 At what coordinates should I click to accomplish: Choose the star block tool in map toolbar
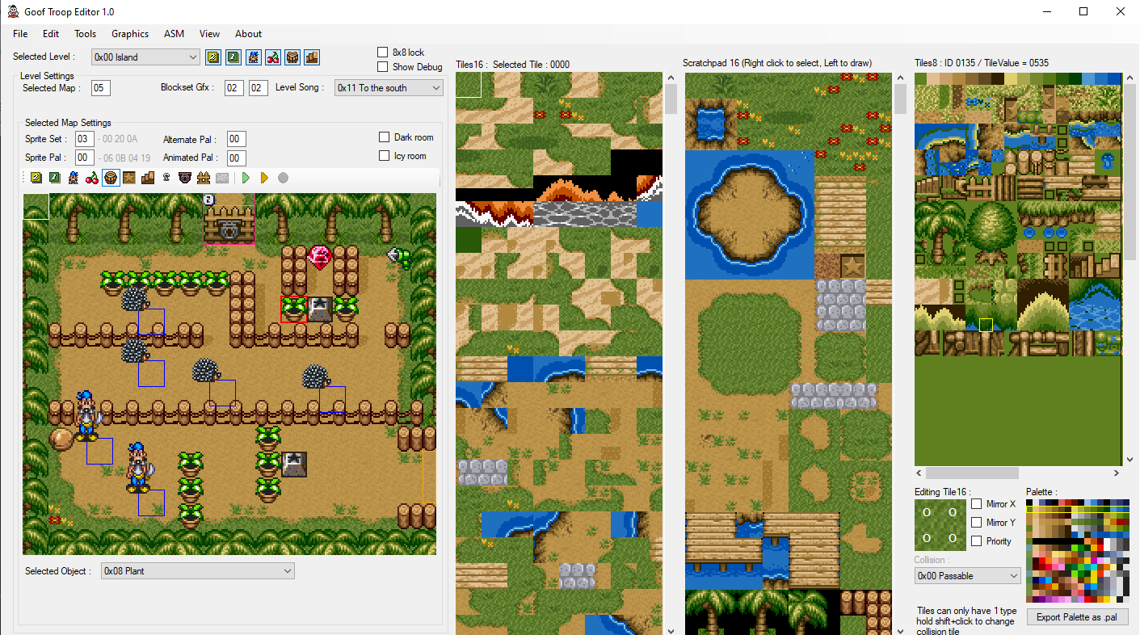[x=129, y=178]
